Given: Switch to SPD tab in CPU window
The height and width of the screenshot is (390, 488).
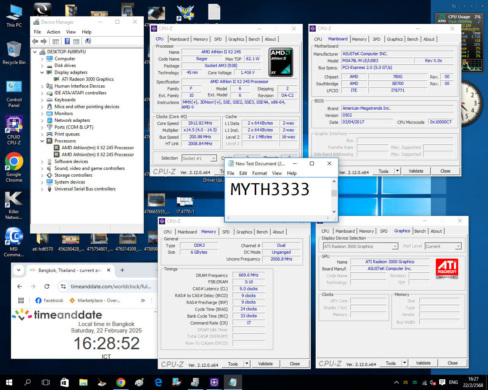Looking at the screenshot, I should coord(218,39).
